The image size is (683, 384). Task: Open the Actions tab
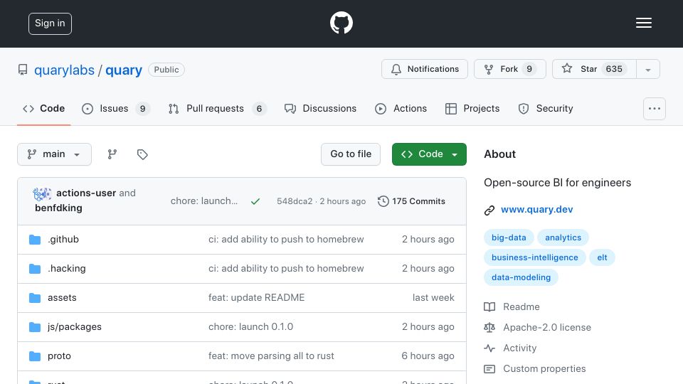401,108
